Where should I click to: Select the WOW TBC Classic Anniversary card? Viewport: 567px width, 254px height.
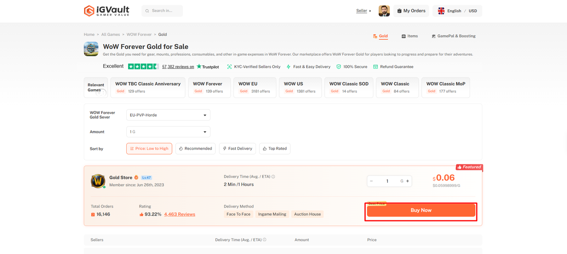pos(148,87)
